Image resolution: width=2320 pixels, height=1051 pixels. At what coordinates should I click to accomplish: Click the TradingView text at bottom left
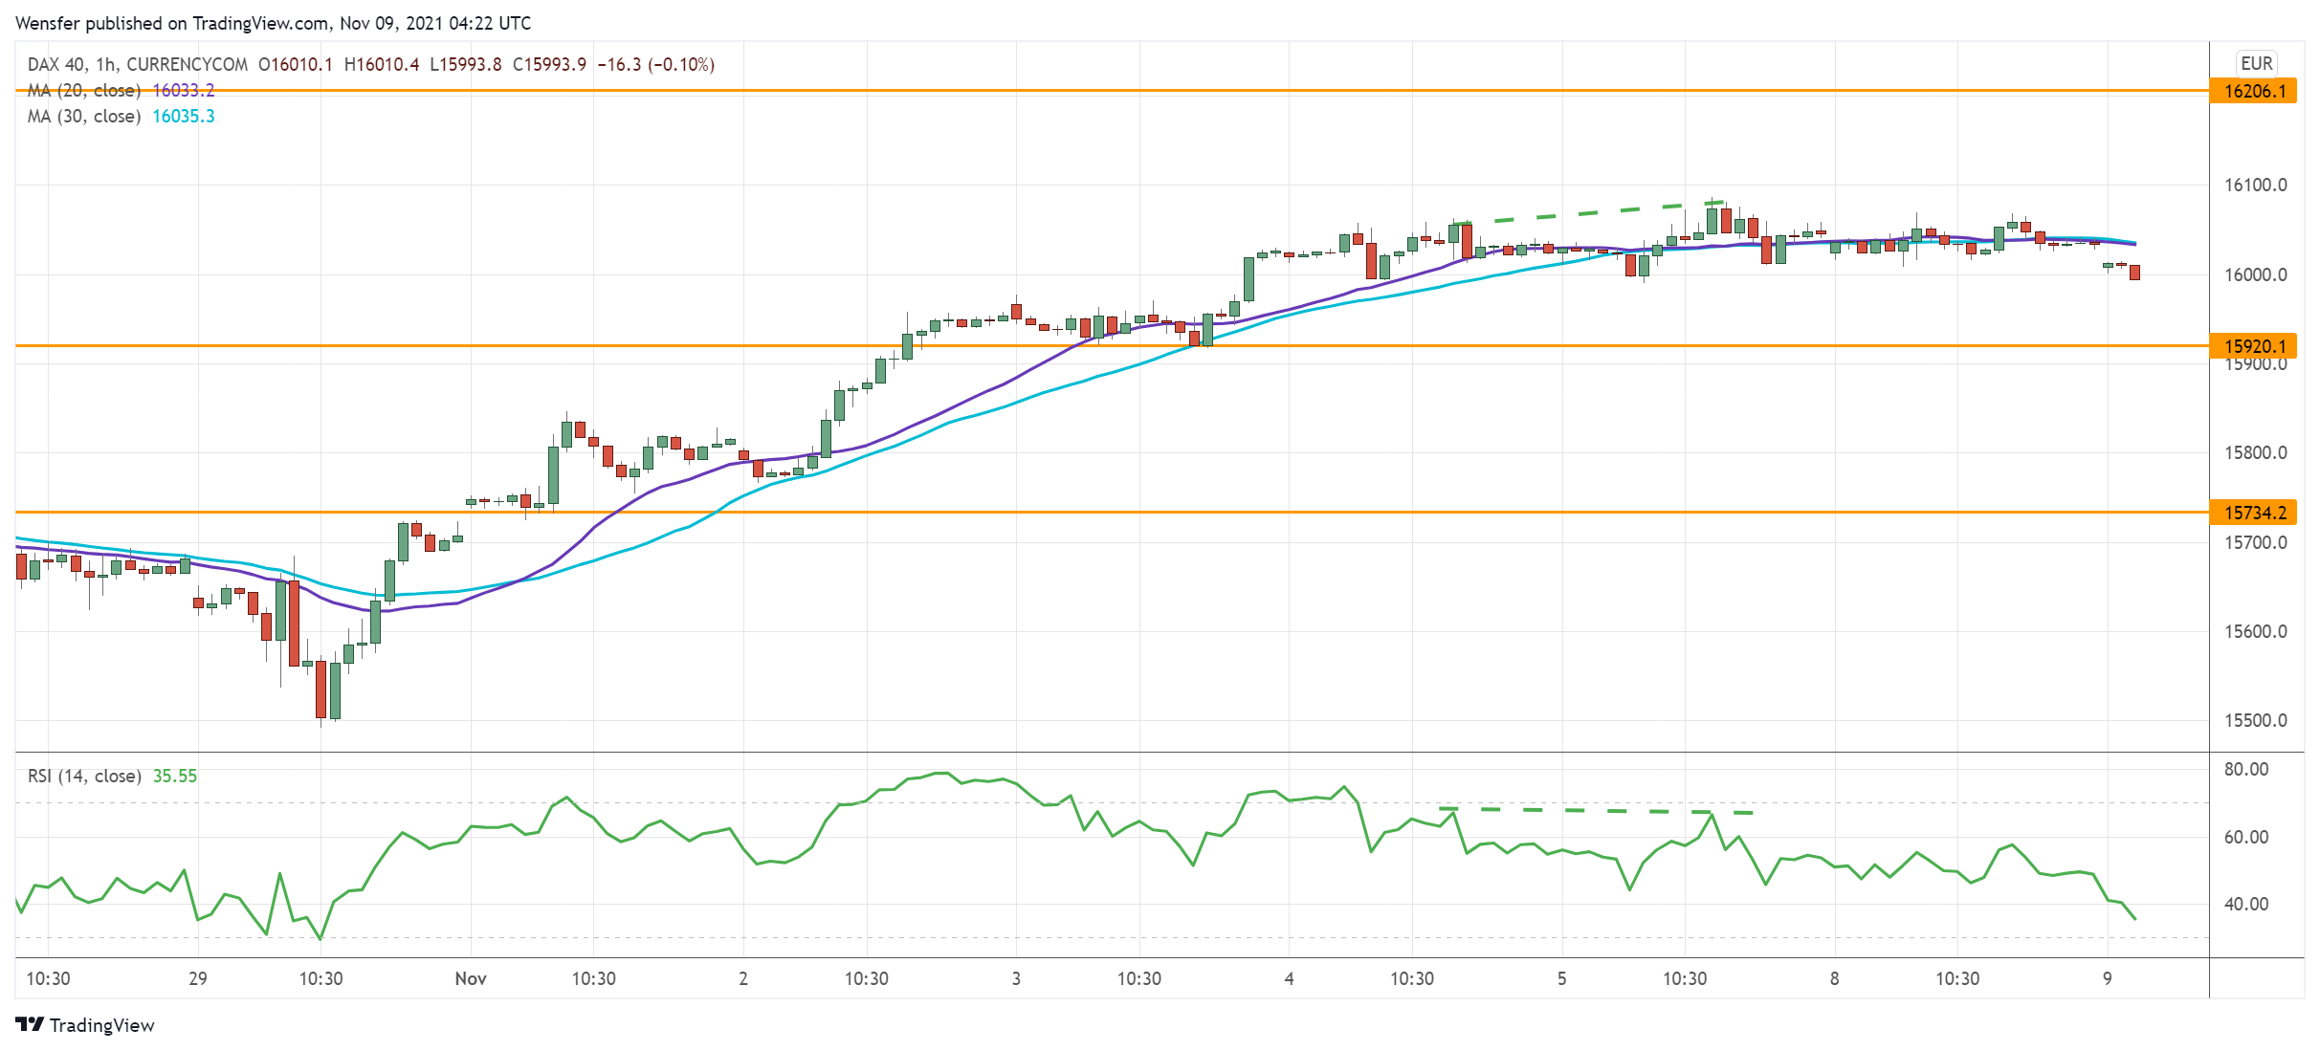coord(101,1025)
